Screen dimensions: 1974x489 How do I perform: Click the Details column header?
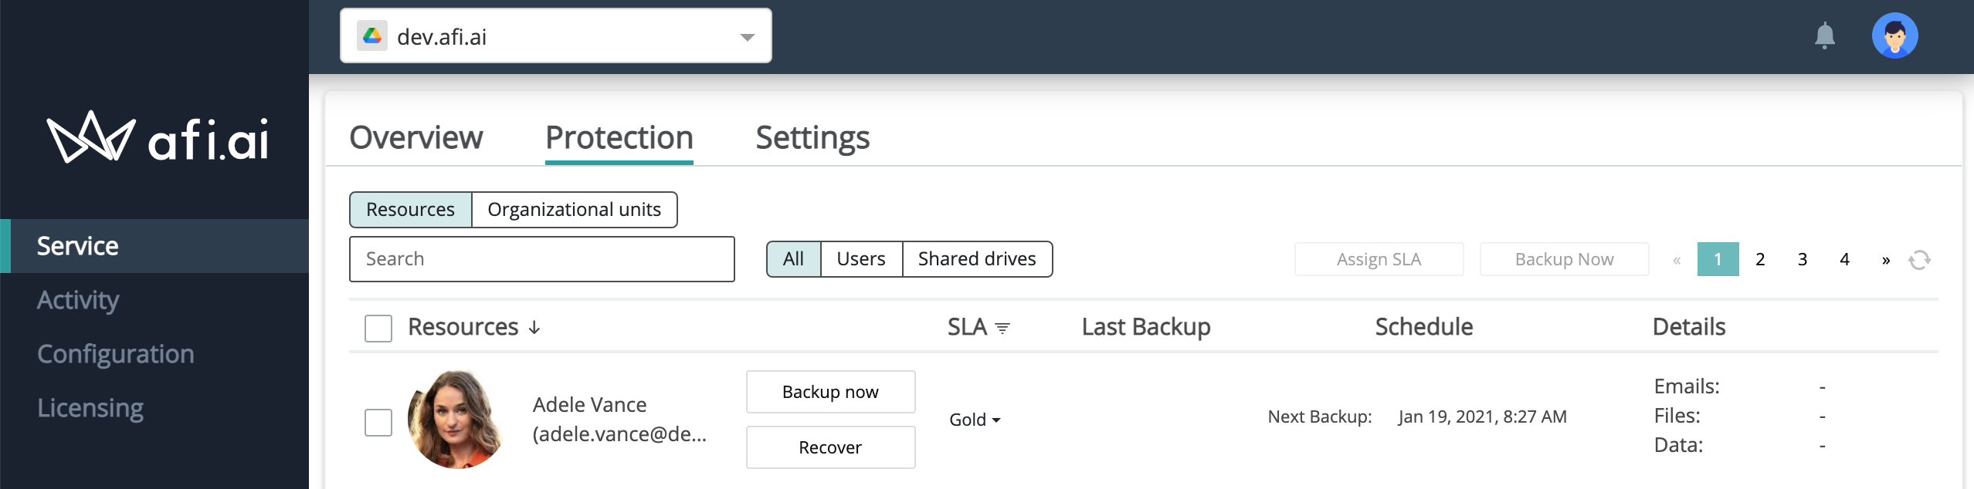pos(1689,327)
